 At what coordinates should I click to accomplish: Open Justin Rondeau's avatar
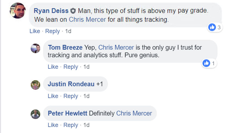35,85
